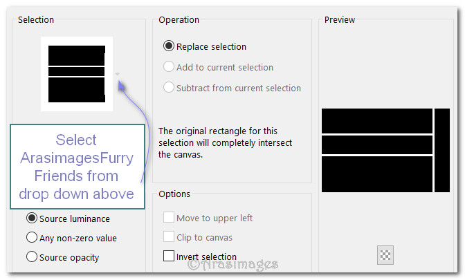Image resolution: width=465 pixels, height=280 pixels.
Task: Select Add to current selection
Action: pyautogui.click(x=169, y=67)
